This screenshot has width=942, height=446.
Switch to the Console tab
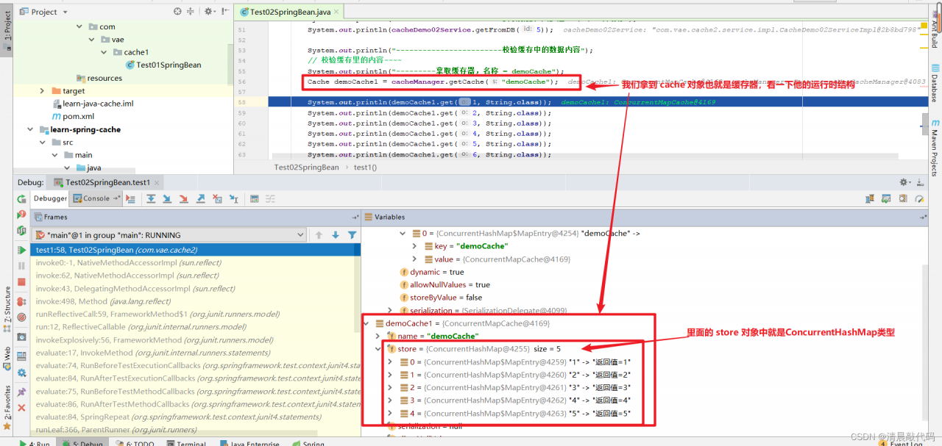coord(96,198)
